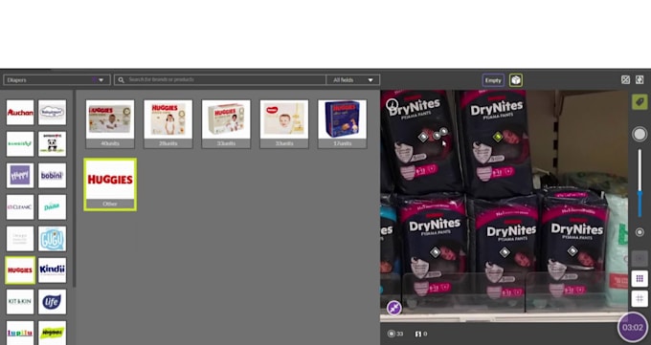Select the Auchan brand tile

[20, 113]
